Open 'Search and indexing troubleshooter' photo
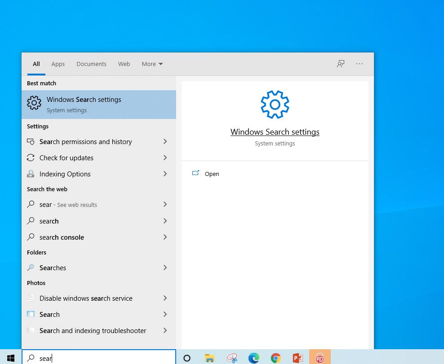 [x=99, y=330]
